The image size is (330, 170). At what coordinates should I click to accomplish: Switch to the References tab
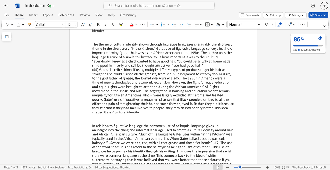(x=66, y=15)
